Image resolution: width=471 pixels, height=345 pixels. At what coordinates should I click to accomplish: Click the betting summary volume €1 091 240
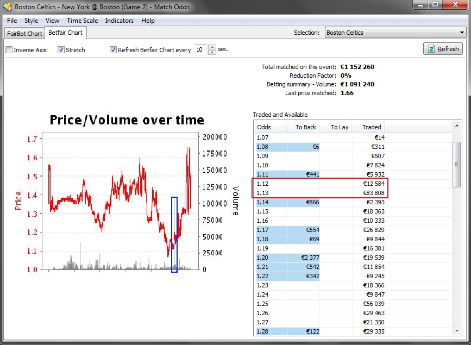coord(357,84)
